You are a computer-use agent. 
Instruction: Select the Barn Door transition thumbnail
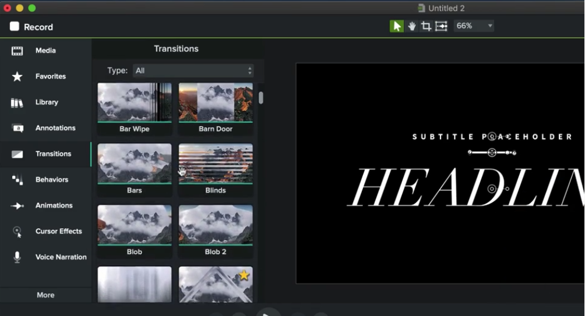point(216,102)
